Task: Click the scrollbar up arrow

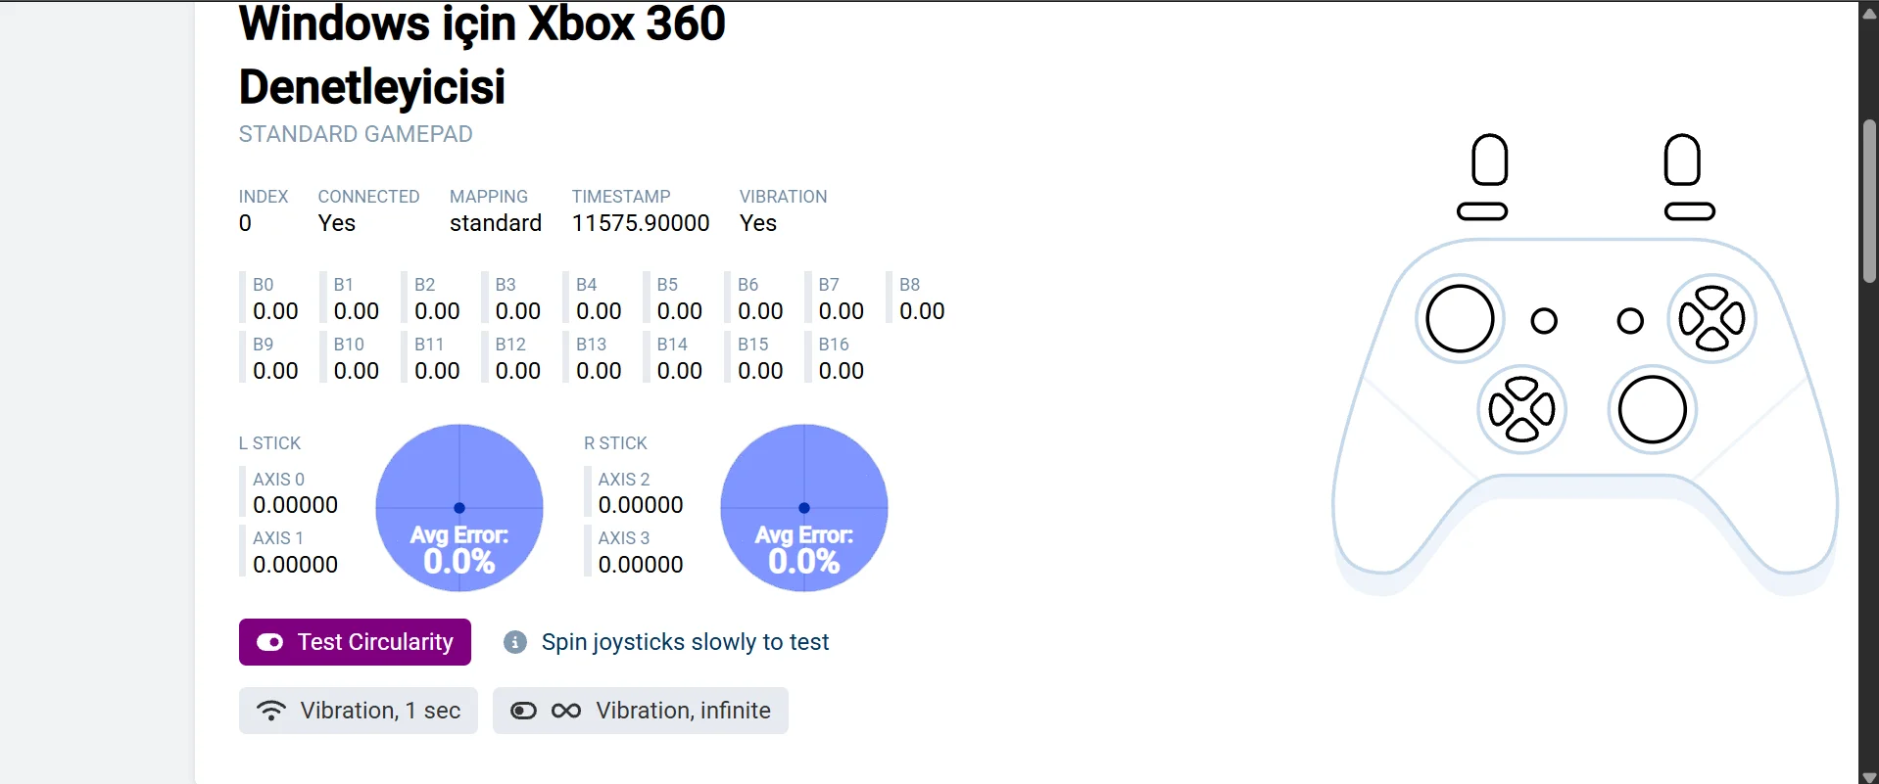Action: [x=1869, y=13]
